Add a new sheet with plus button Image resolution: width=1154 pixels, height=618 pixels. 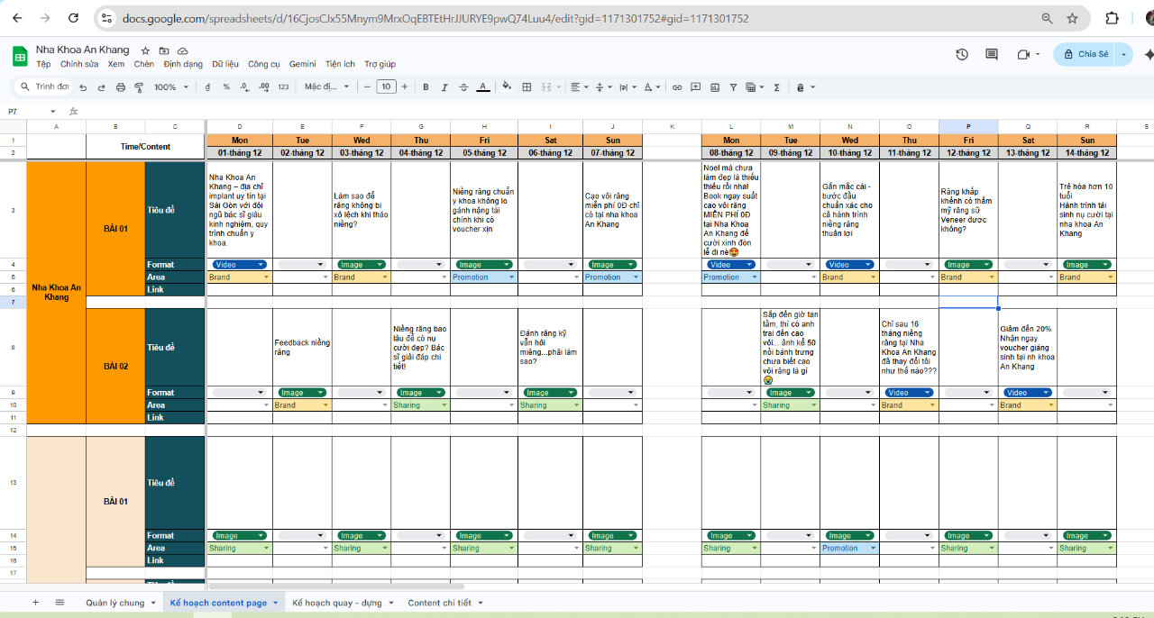pyautogui.click(x=36, y=602)
